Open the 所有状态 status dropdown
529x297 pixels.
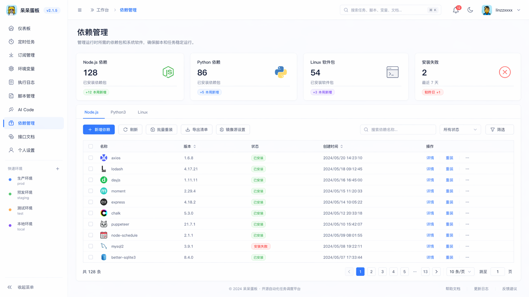tap(460, 130)
